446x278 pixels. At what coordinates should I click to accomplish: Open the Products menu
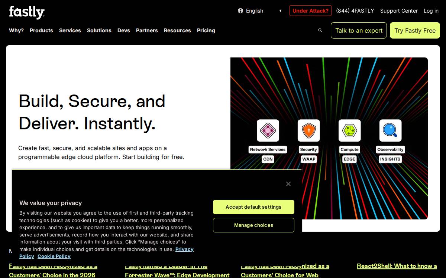41,30
